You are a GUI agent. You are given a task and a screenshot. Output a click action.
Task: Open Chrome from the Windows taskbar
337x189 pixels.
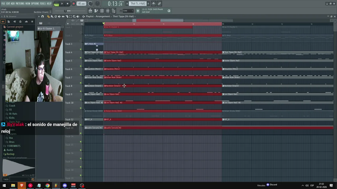[x=47, y=186]
